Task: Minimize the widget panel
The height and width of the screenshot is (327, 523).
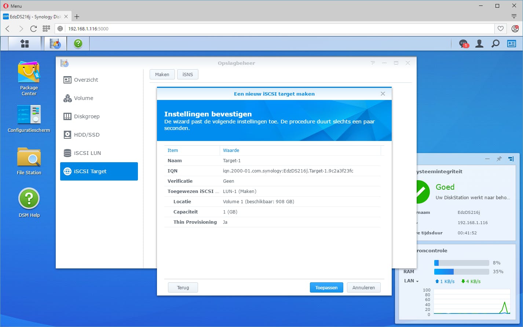Action: pyautogui.click(x=487, y=159)
